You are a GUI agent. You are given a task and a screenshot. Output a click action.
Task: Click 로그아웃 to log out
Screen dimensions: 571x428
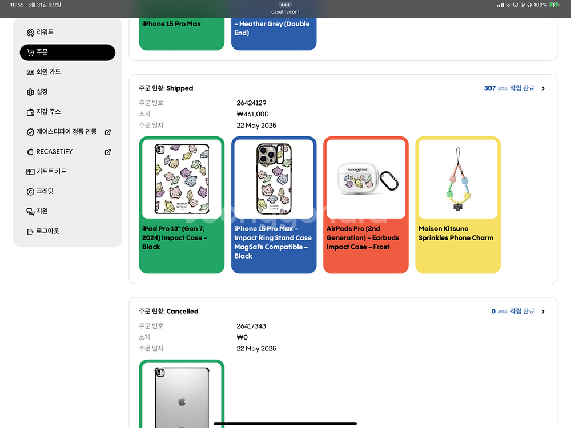tap(67, 231)
